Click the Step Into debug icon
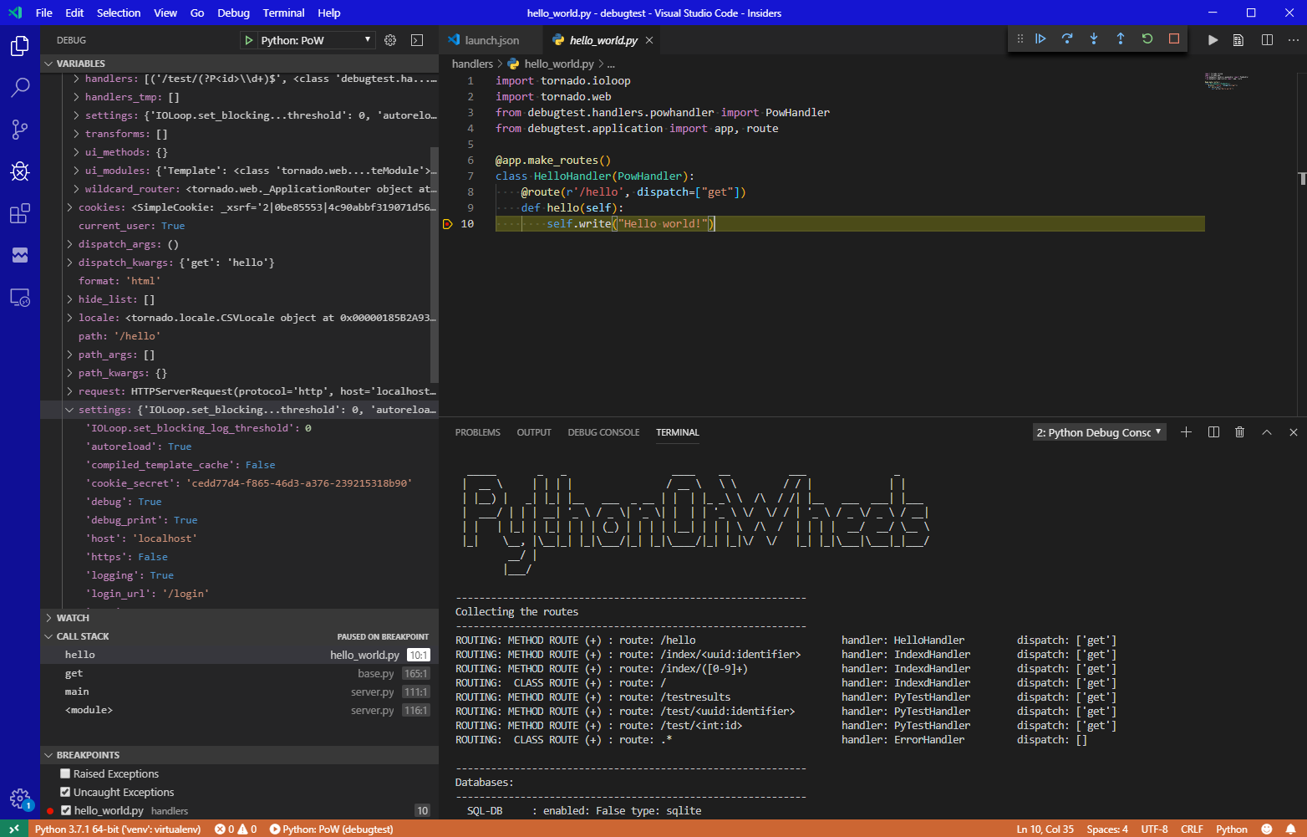The image size is (1307, 837). pyautogui.click(x=1094, y=38)
